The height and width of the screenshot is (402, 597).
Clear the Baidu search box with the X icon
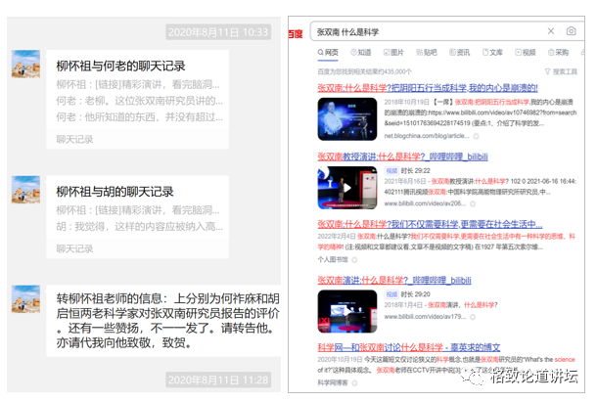click(x=551, y=31)
